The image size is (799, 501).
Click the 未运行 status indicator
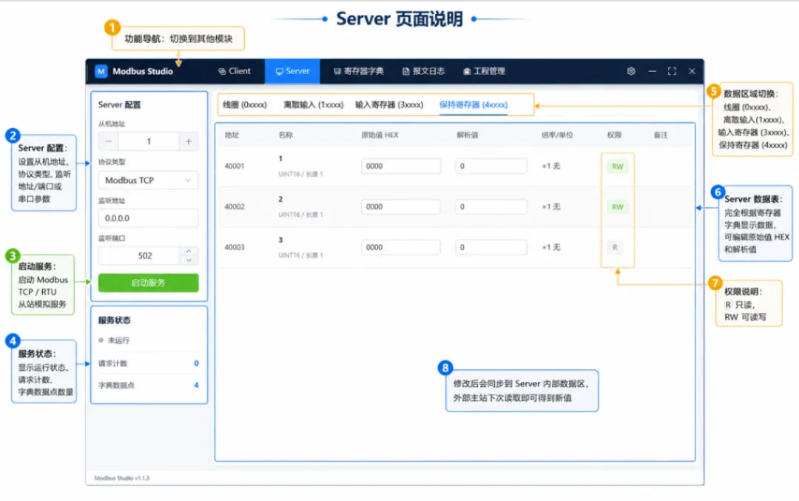[114, 340]
